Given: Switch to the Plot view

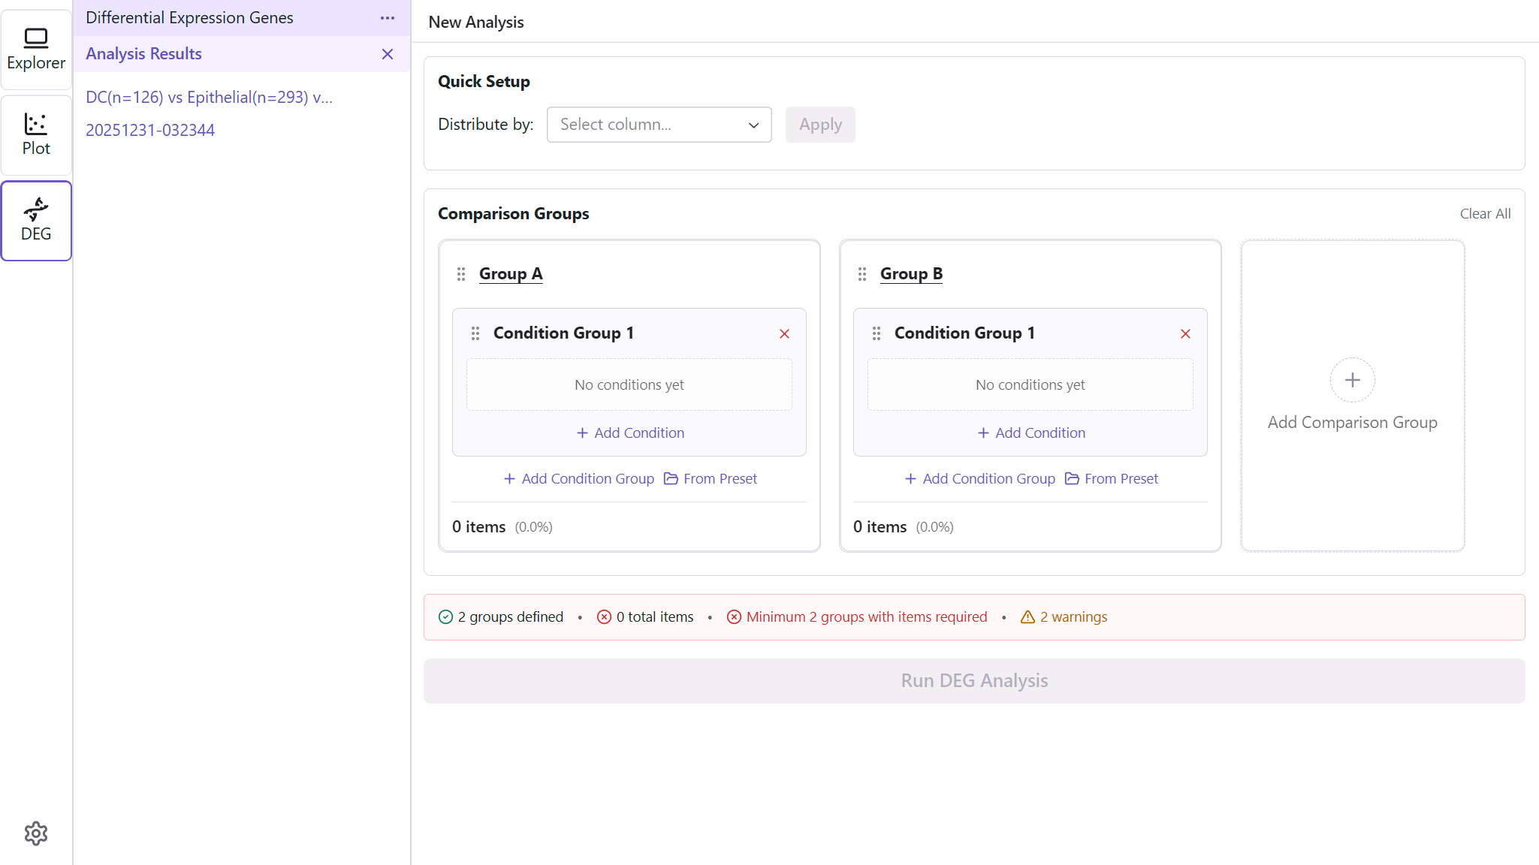Looking at the screenshot, I should click(36, 135).
